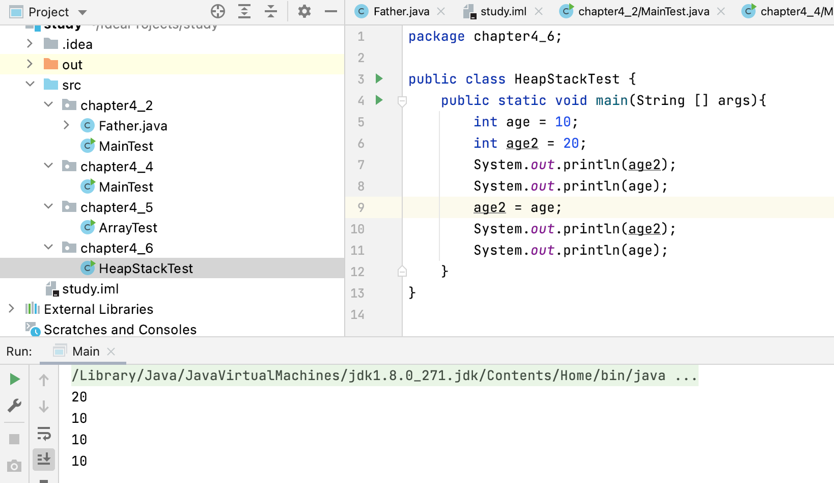Click the locate/select opened file target icon
The width and height of the screenshot is (834, 483).
coord(218,11)
